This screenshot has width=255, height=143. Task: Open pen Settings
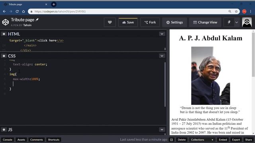pos(175,22)
